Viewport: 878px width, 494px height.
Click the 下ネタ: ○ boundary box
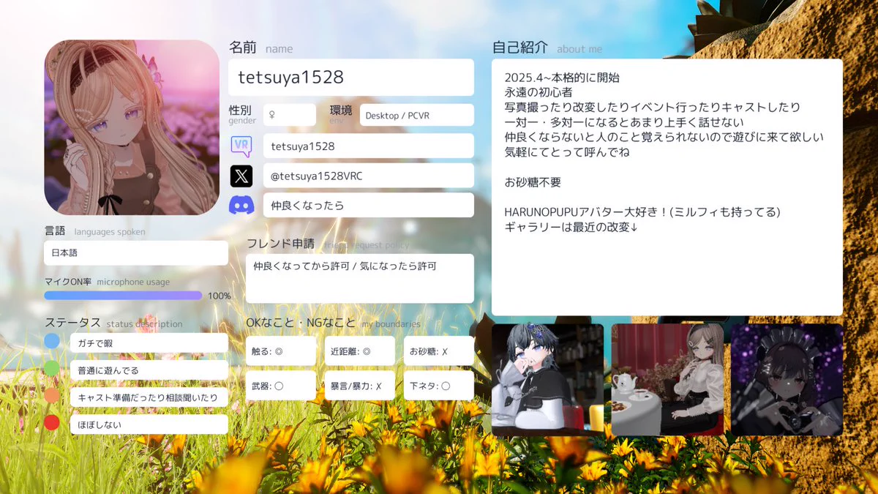(x=439, y=386)
